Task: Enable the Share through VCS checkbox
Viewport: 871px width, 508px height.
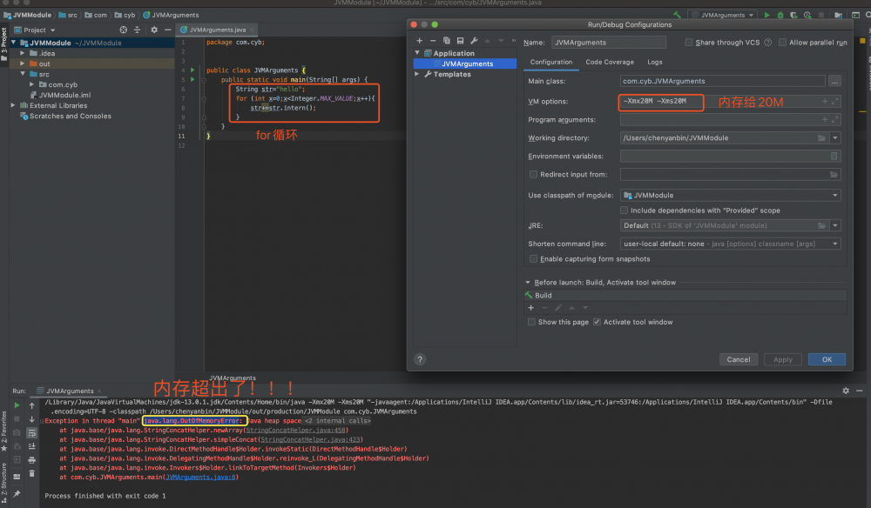Action: pos(689,43)
